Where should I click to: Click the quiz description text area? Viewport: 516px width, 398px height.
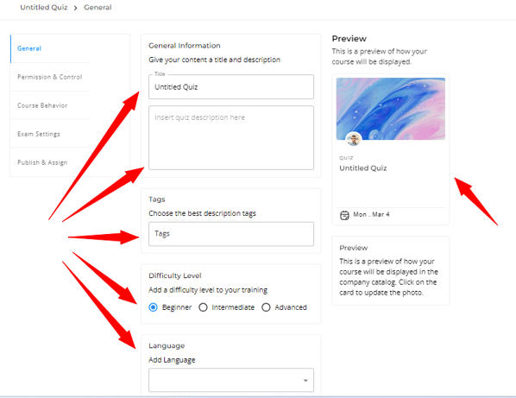(231, 137)
